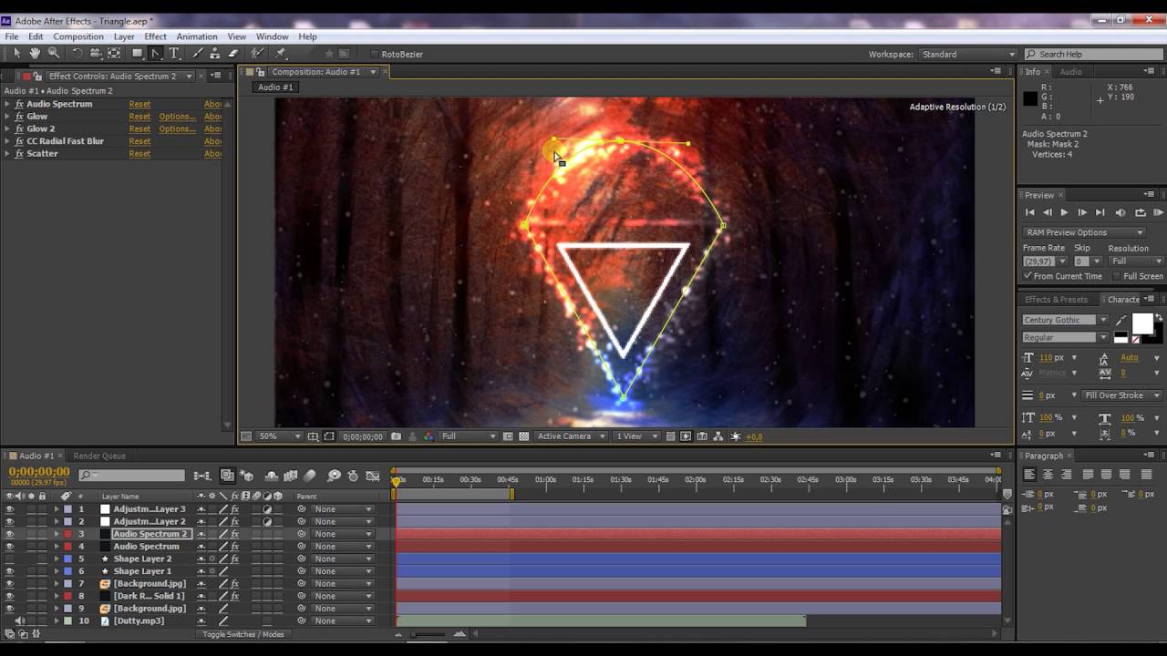Hide Shape Layer 1 eye toggle
Viewport: 1167px width, 656px height.
click(9, 571)
